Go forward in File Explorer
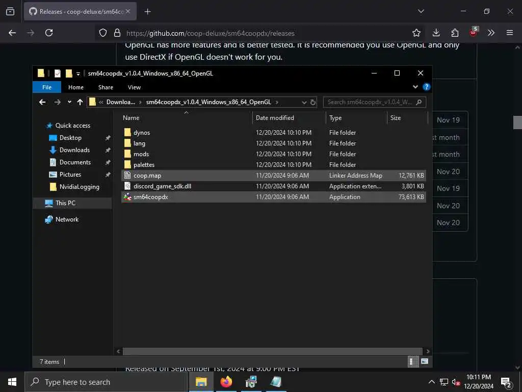522x392 pixels. [57, 102]
